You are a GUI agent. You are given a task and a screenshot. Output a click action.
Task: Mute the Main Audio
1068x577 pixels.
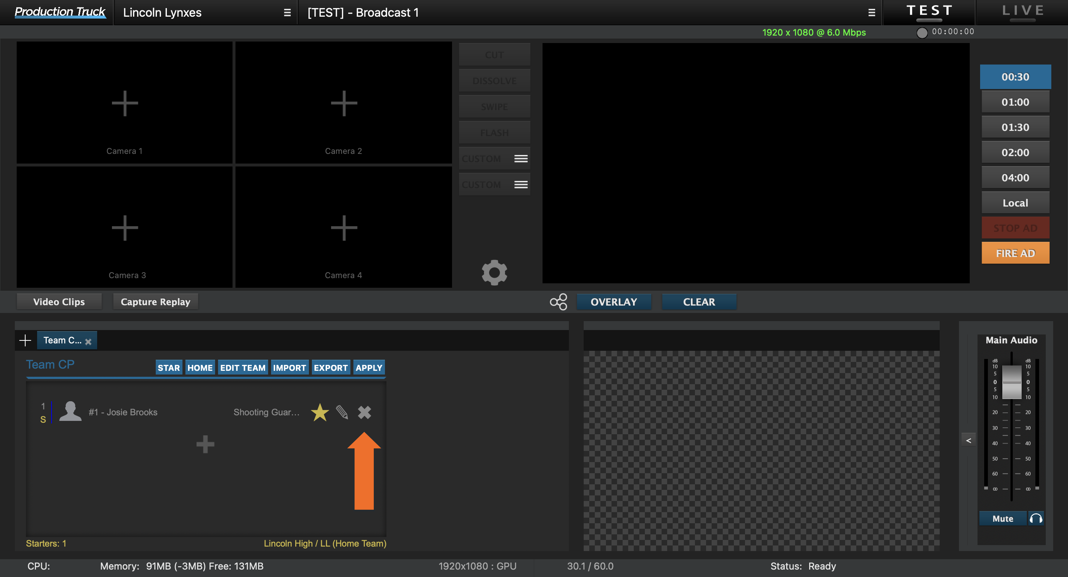coord(1002,518)
